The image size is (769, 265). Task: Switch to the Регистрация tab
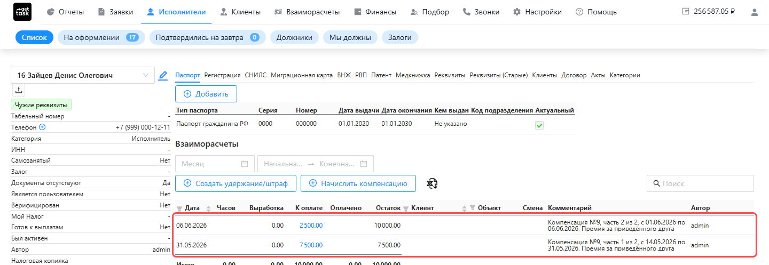[x=222, y=75]
